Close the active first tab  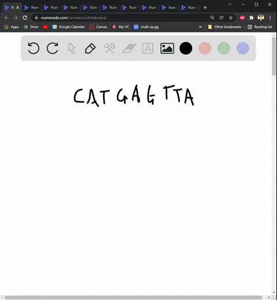pos(18,7)
